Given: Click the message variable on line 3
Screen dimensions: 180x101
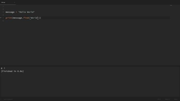Looking at the screenshot, I should tap(10, 12).
